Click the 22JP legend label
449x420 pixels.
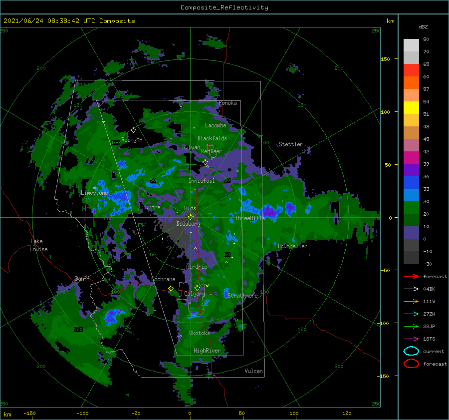429,326
